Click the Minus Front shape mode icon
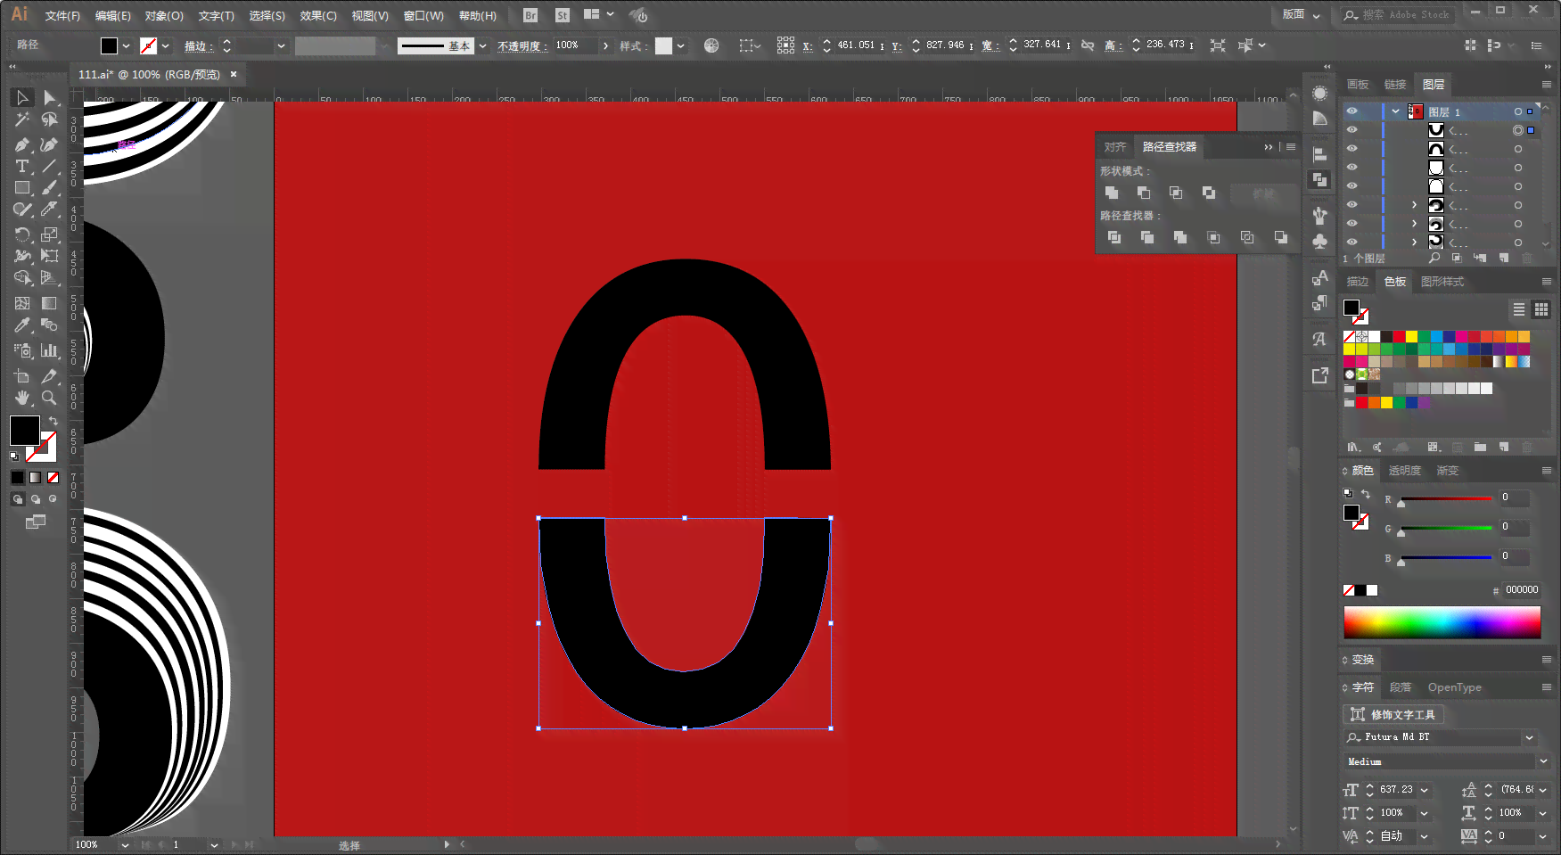Viewport: 1561px width, 855px height. pos(1144,193)
